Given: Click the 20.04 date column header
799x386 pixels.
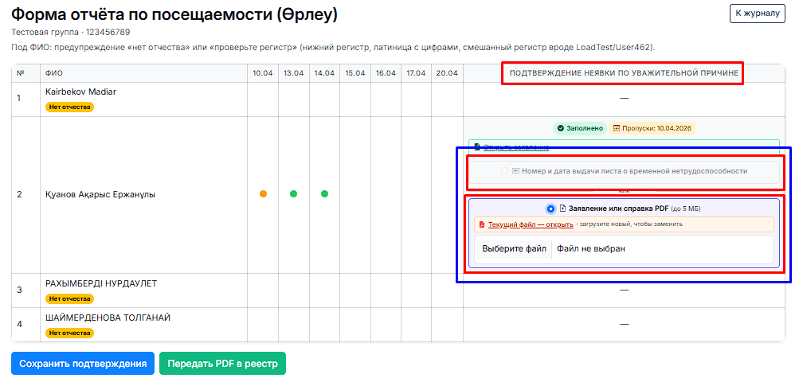Looking at the screenshot, I should point(447,73).
